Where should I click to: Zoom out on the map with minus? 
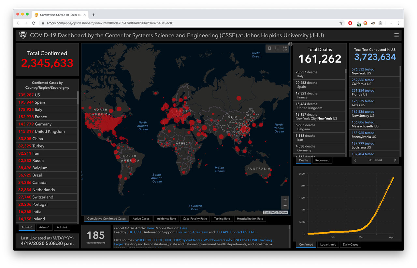(285, 206)
